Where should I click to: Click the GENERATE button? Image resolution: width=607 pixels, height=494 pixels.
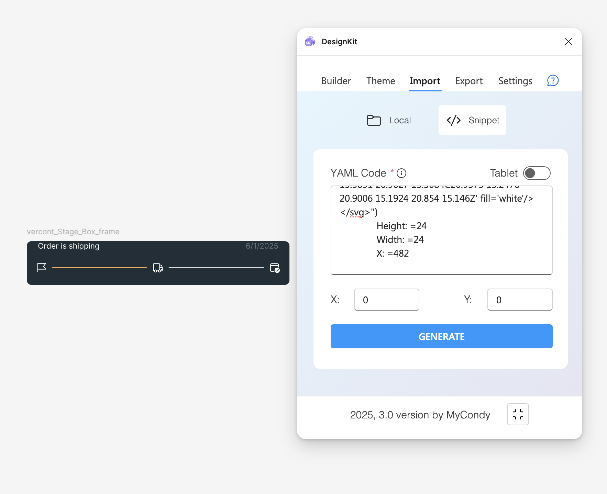(x=441, y=336)
